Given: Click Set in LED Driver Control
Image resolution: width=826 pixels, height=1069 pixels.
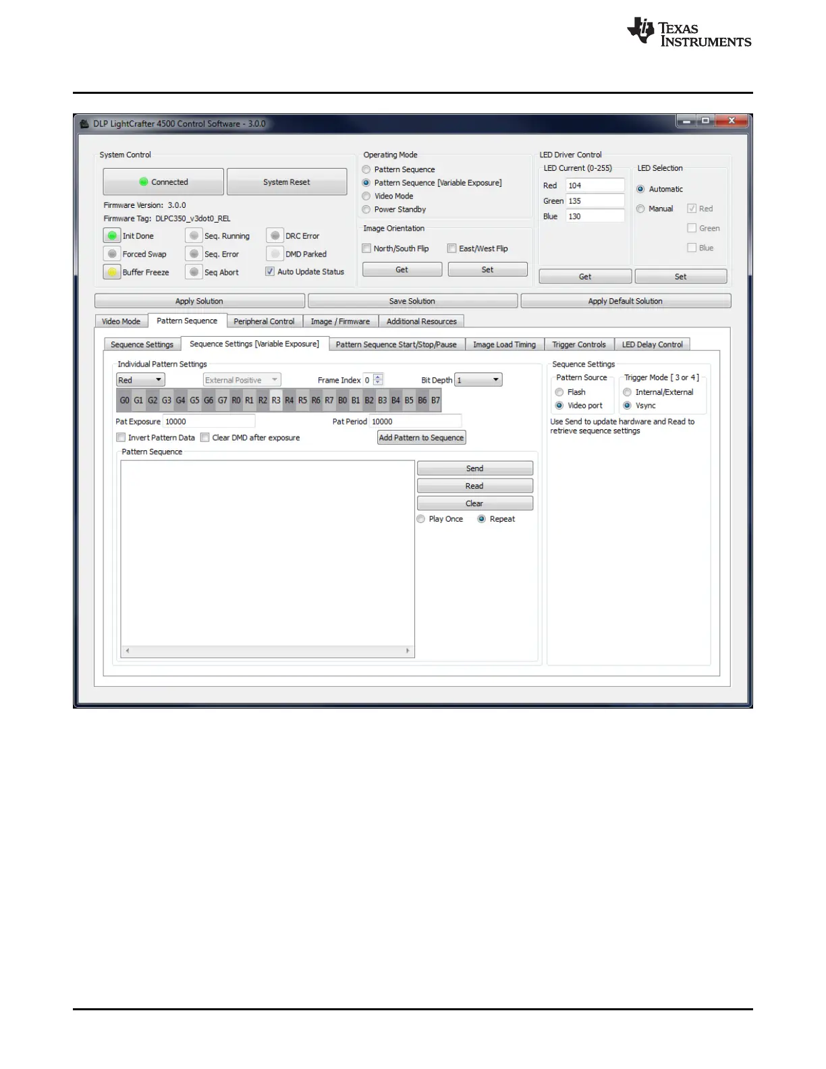Looking at the screenshot, I should click(x=681, y=277).
